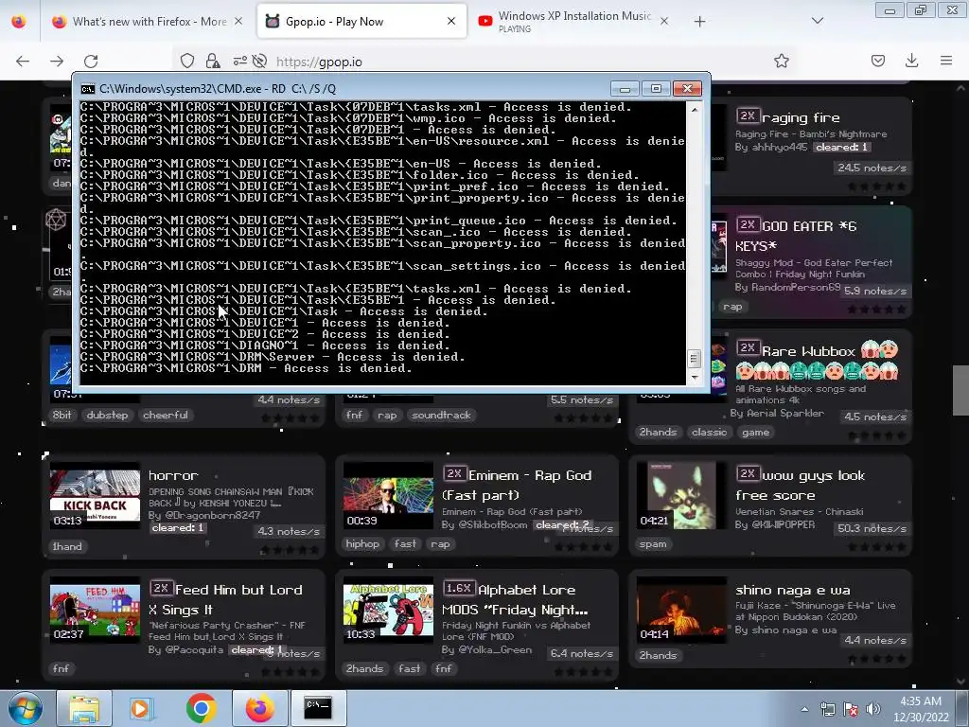Screen dimensions: 969x727
Task: Open the volume speaker tray icon
Action: [873, 710]
